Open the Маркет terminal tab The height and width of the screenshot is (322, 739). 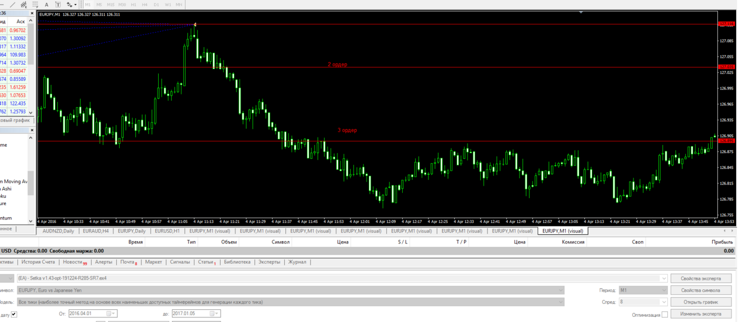(154, 262)
